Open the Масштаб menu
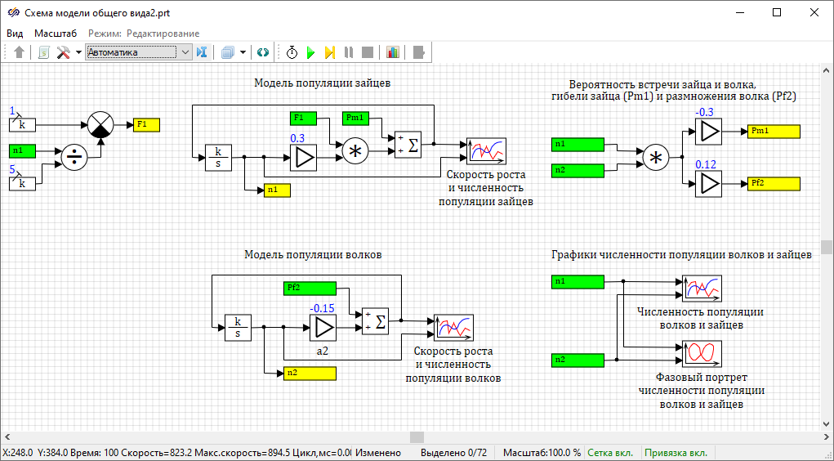 [x=56, y=34]
